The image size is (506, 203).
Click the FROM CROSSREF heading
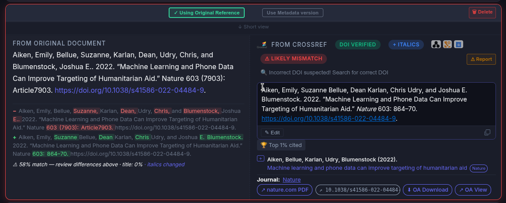coord(299,45)
